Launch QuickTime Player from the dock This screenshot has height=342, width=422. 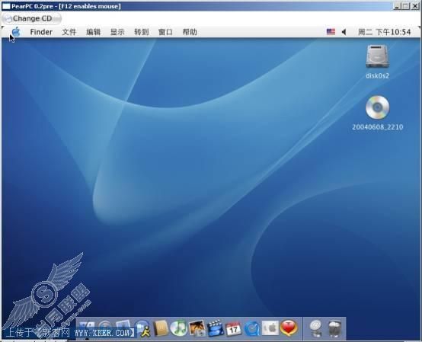click(x=252, y=328)
